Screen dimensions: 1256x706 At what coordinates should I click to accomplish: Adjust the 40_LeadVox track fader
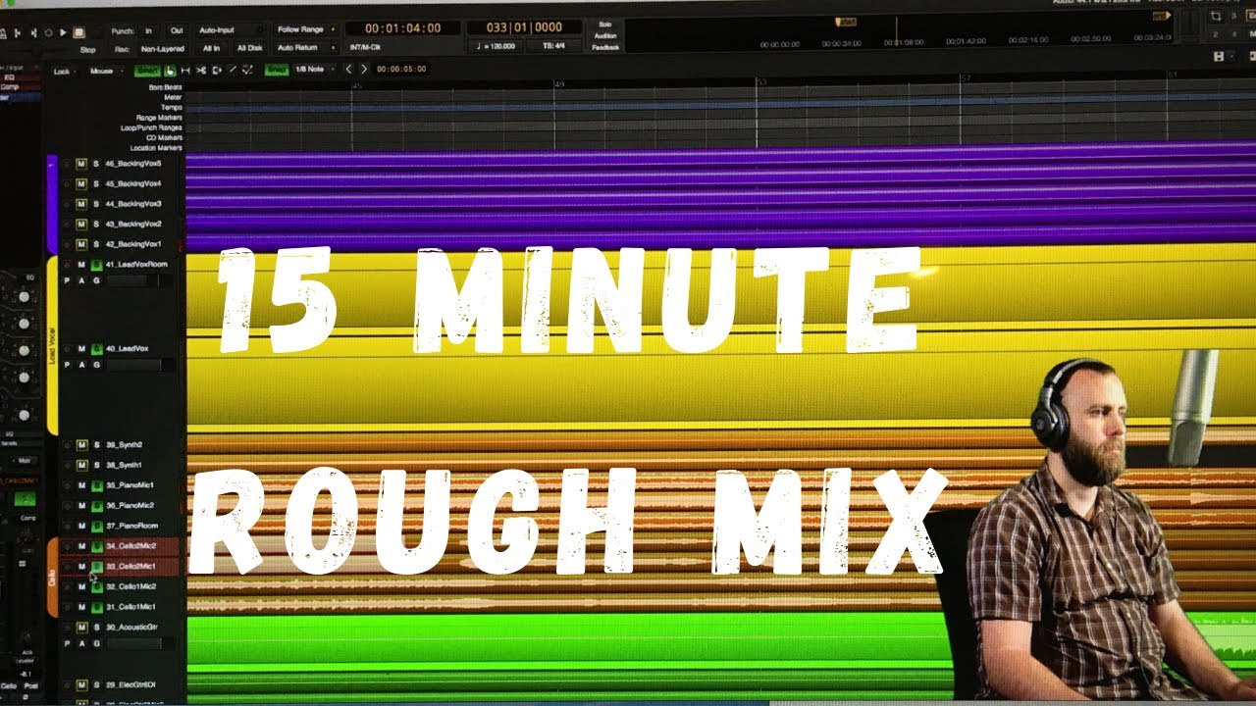(x=139, y=365)
